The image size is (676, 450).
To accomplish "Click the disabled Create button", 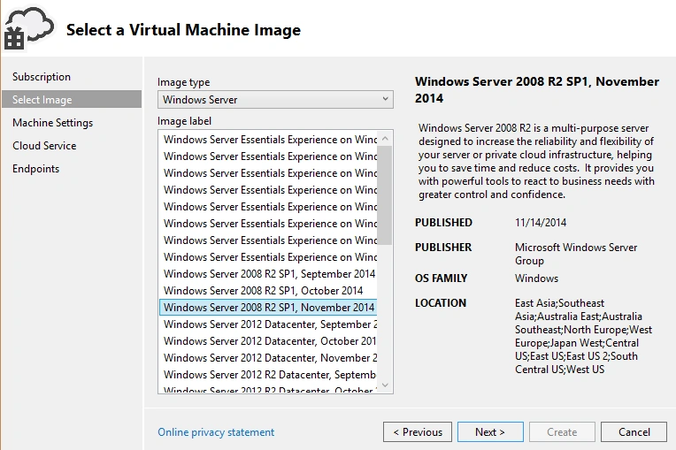I will (x=562, y=432).
